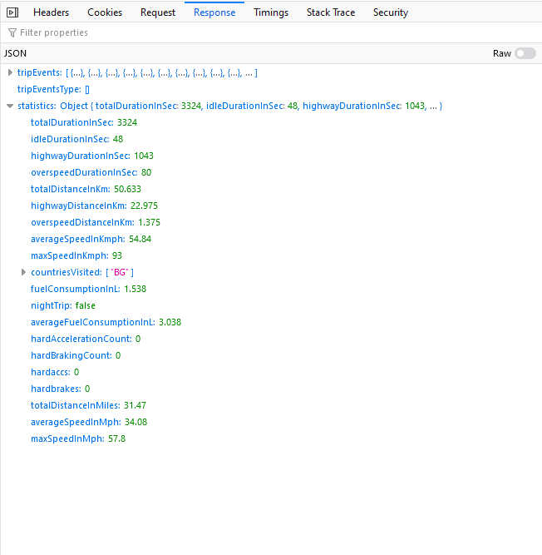
Task: Select the totalDurationInSec: 3324 row
Action: (x=271, y=122)
